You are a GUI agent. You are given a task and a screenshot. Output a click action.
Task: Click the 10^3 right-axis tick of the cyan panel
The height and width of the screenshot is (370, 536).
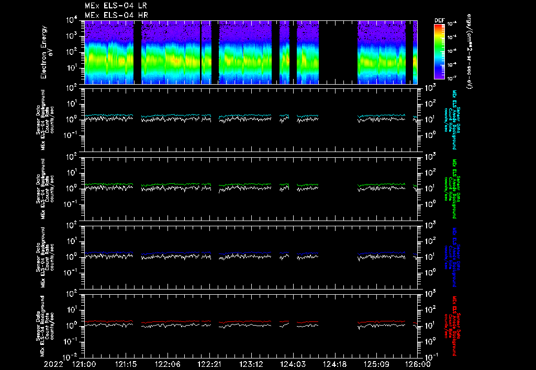point(430,88)
